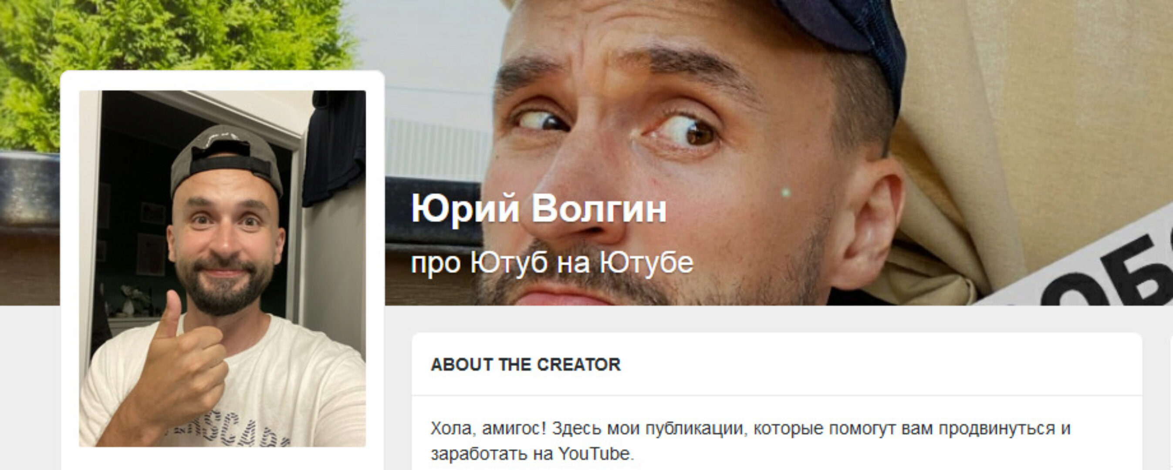Image resolution: width=1173 pixels, height=470 pixels.
Task: Open the creator's profile avatar photo
Action: (x=222, y=269)
